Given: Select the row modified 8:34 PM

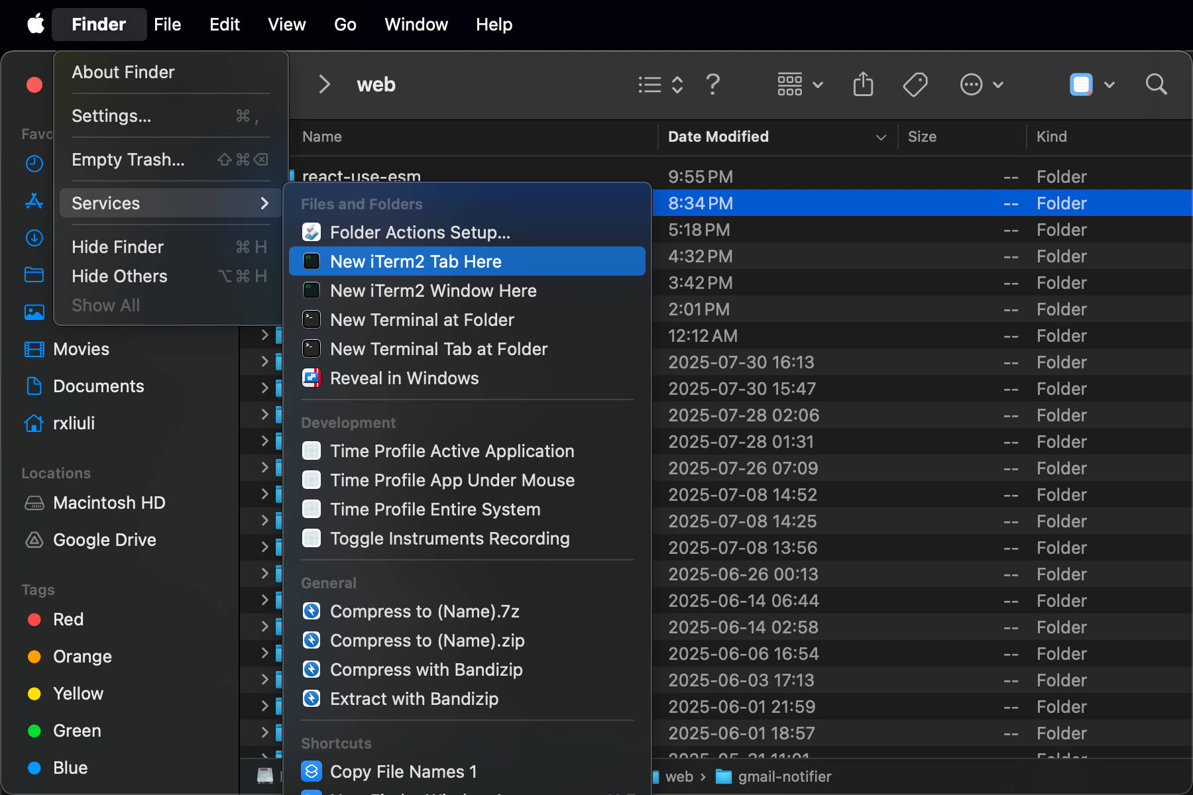Looking at the screenshot, I should [x=922, y=203].
